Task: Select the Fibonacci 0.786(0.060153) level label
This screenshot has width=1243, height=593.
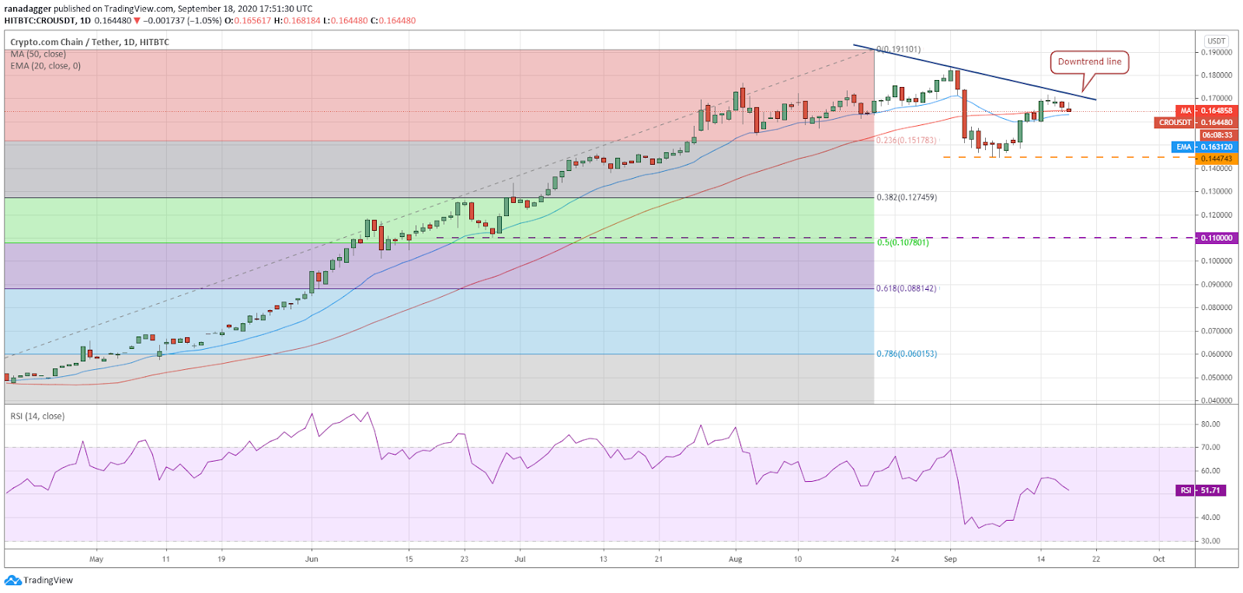Action: click(x=907, y=354)
